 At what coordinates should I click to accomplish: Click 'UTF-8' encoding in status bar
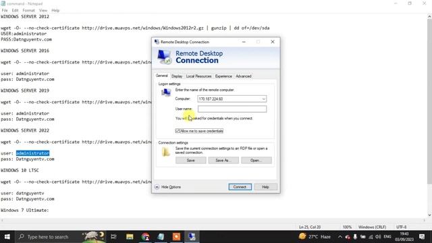point(402,227)
